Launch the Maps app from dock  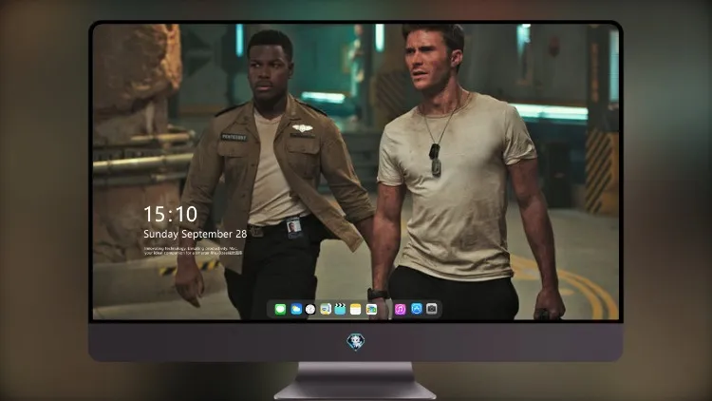(325, 309)
